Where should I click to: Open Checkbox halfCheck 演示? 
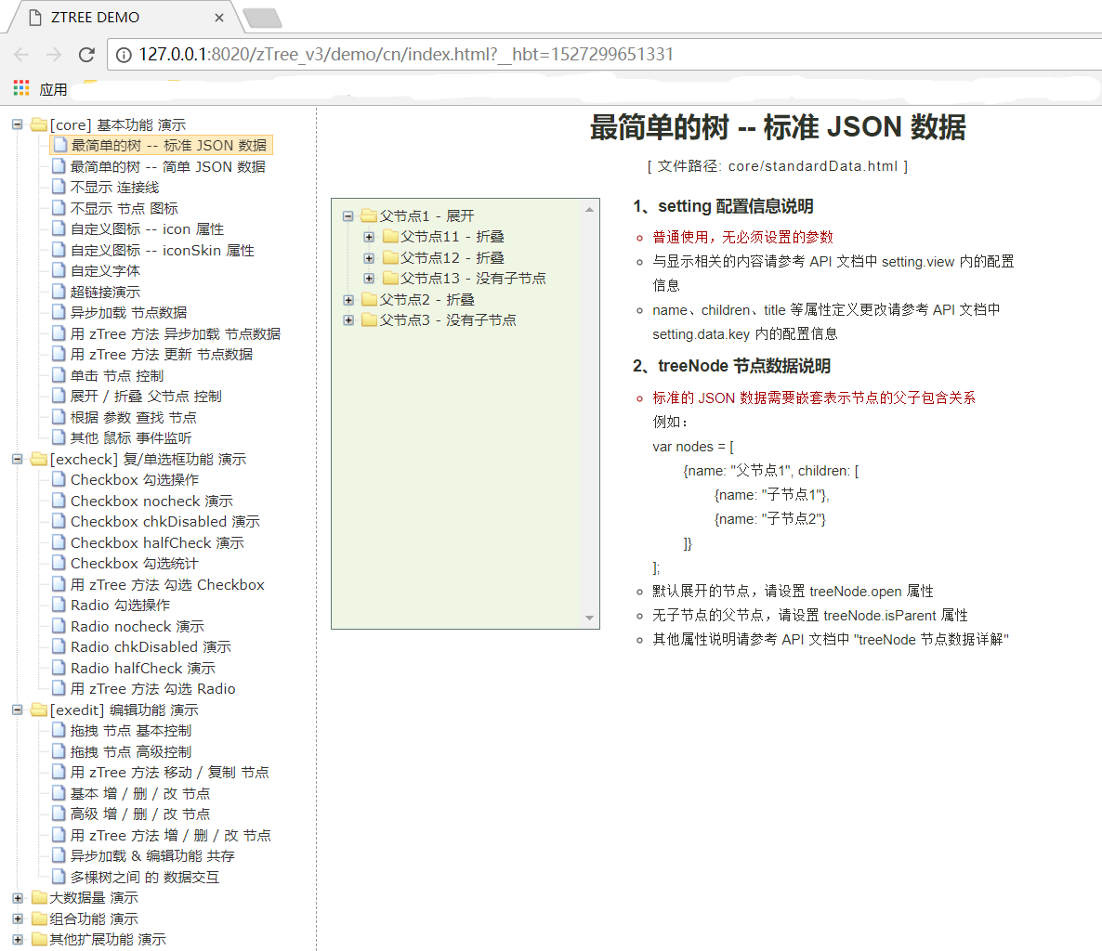click(x=157, y=542)
